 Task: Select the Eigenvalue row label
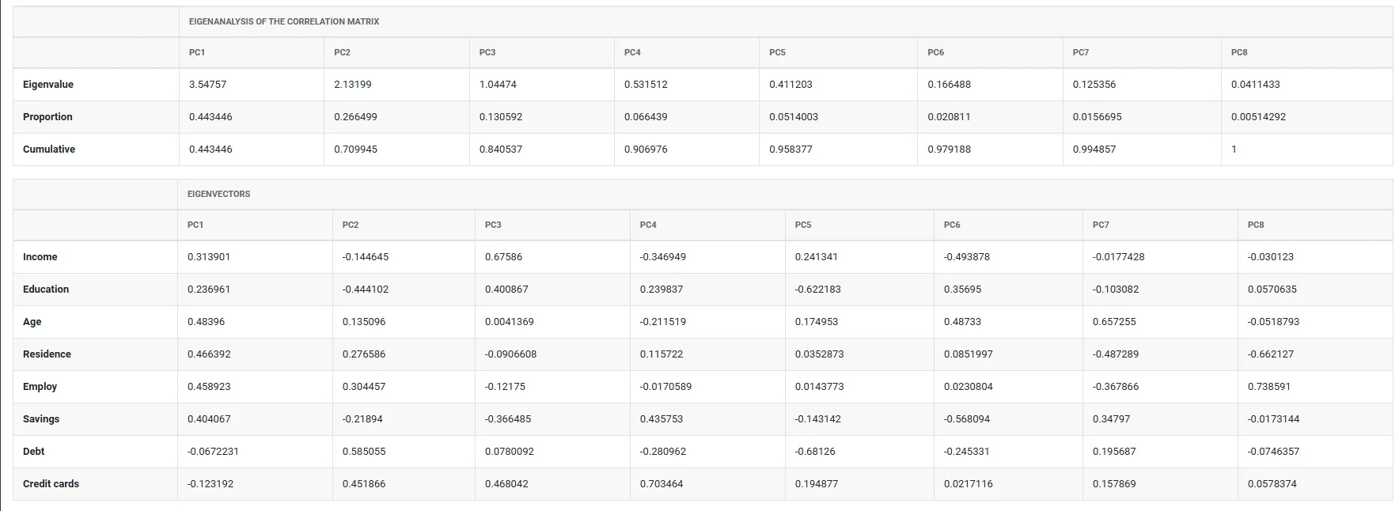pyautogui.click(x=48, y=85)
